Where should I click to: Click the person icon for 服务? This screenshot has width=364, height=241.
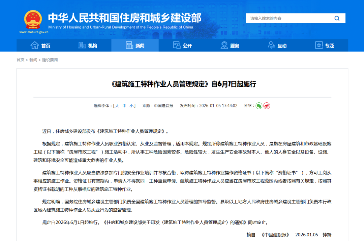pos(224,45)
